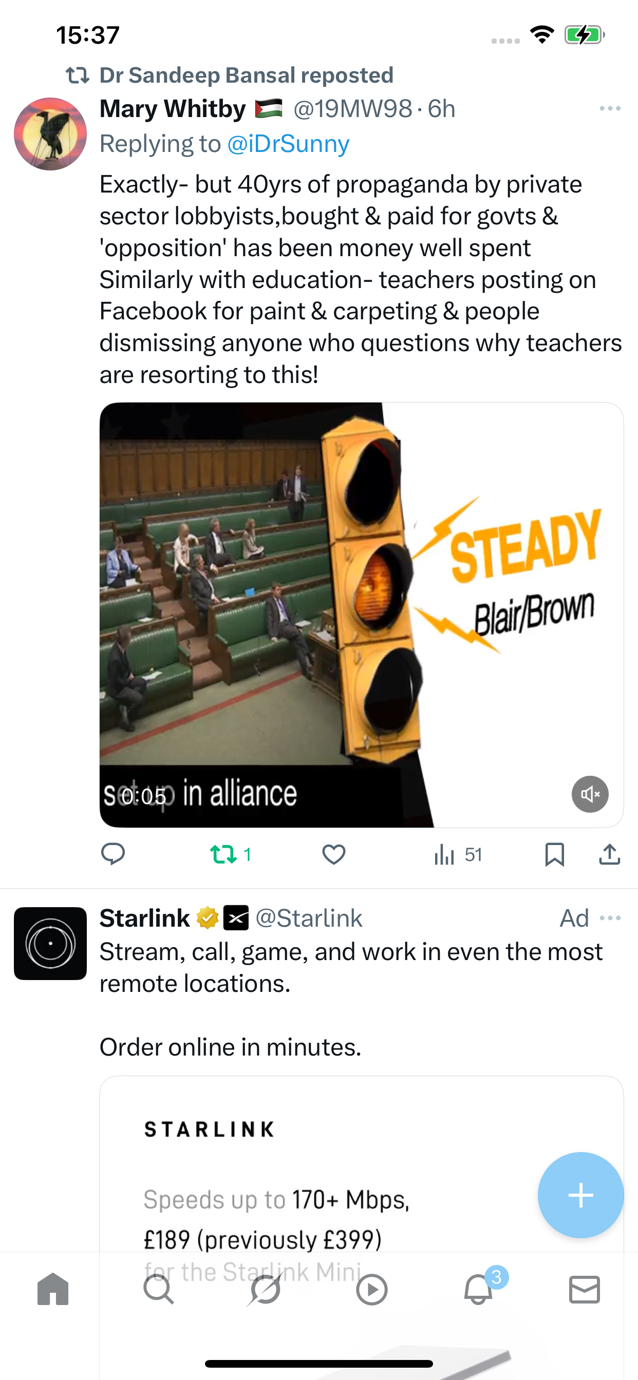
Task: Bookmark Mary Whitby's post
Action: (x=554, y=854)
